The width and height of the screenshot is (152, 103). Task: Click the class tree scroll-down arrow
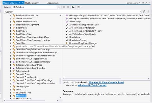point(60,97)
